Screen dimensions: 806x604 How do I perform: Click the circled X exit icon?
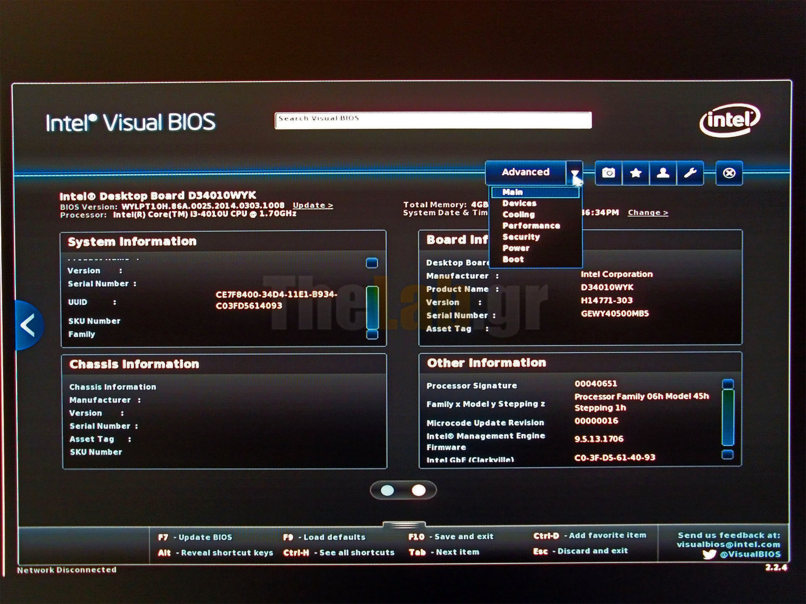pyautogui.click(x=729, y=173)
